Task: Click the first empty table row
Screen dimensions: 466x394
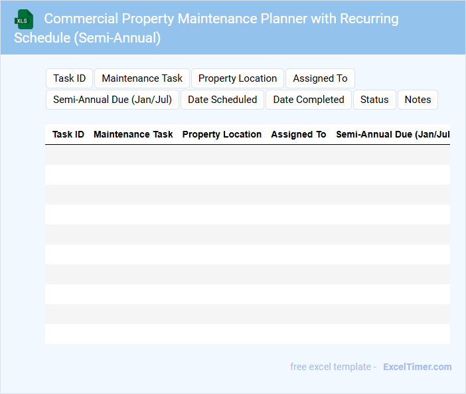Action: point(247,155)
